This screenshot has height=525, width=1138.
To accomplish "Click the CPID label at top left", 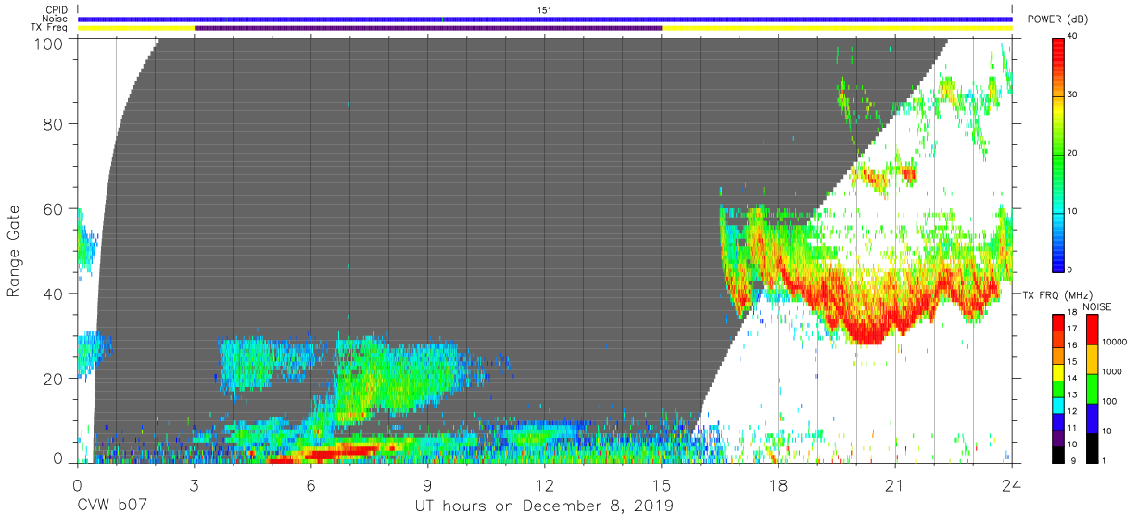I will tap(57, 10).
